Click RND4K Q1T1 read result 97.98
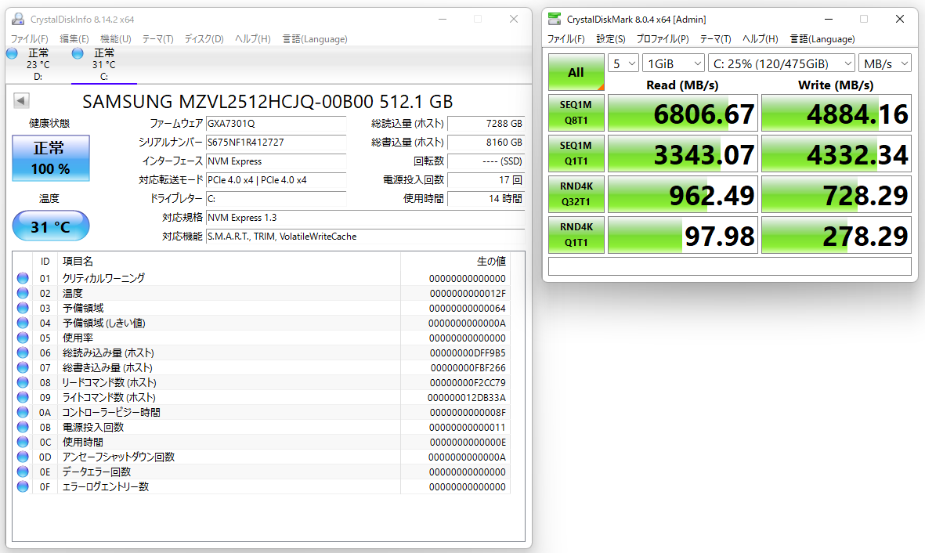 point(682,235)
